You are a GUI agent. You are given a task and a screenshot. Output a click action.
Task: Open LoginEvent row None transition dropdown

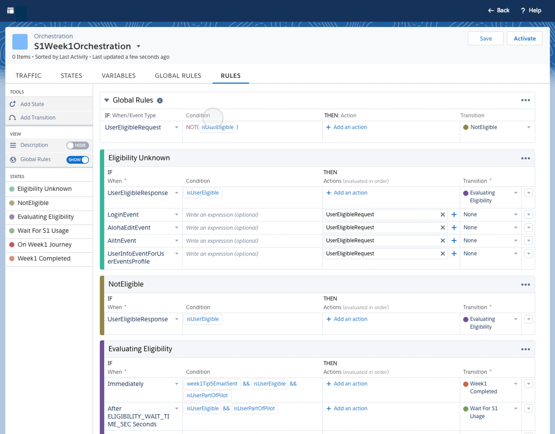(x=516, y=215)
